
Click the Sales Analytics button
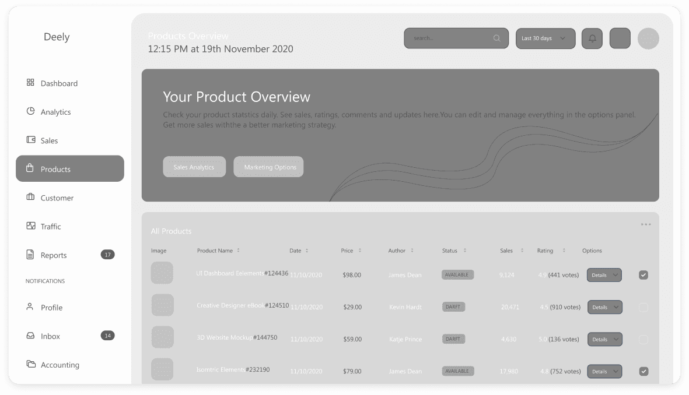tap(194, 167)
